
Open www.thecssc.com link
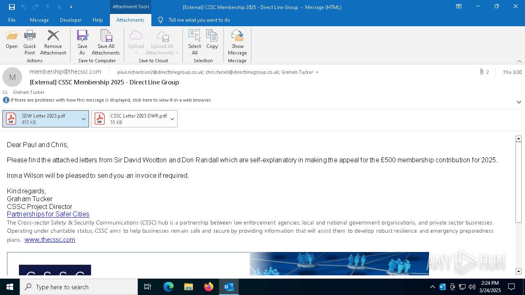point(50,240)
